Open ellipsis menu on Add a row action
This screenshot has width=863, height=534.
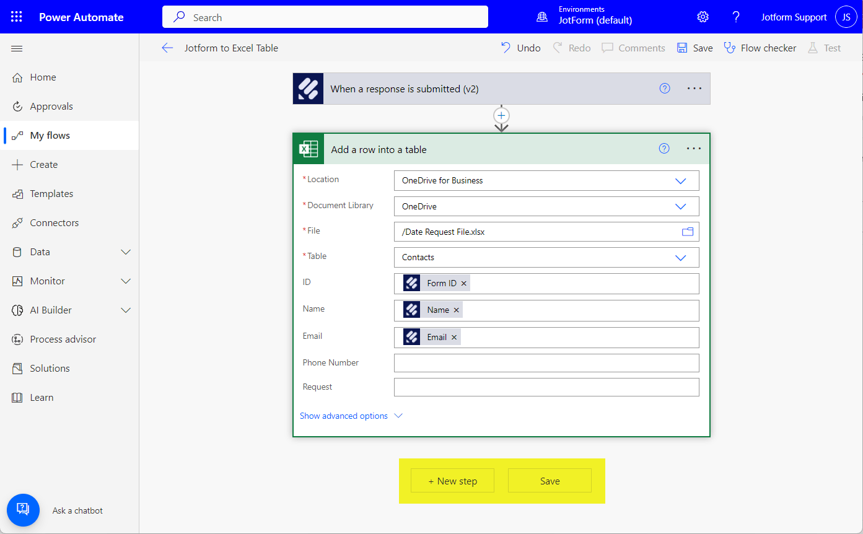[694, 149]
